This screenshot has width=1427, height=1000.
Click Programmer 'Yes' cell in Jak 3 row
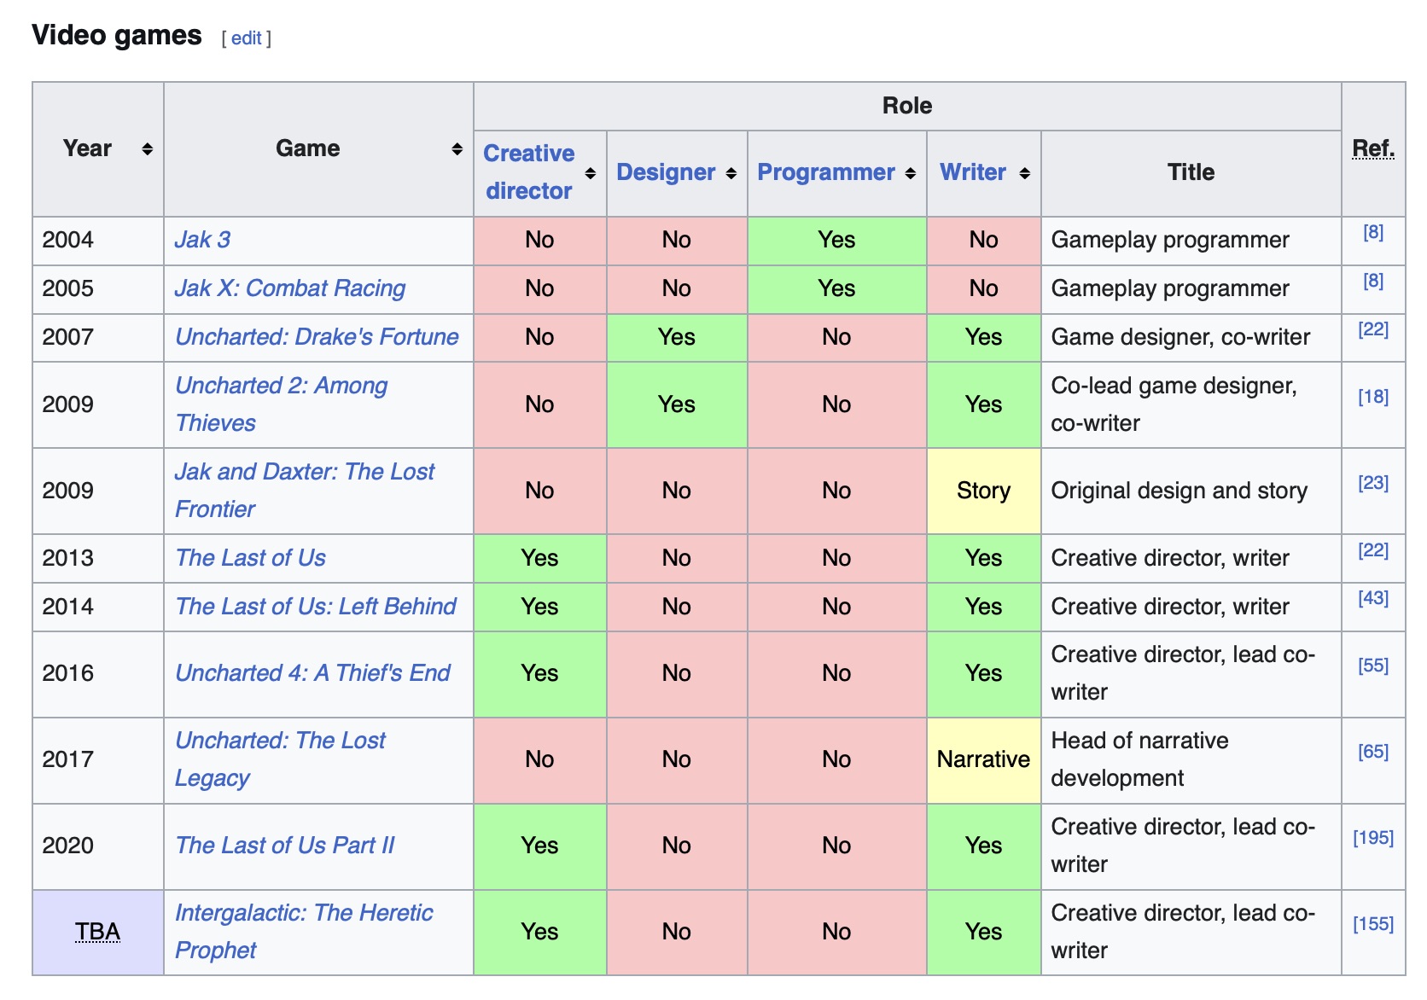[836, 240]
